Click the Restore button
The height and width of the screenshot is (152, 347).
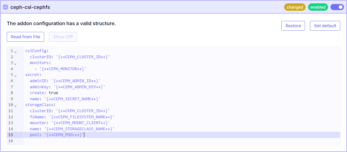pyautogui.click(x=293, y=26)
